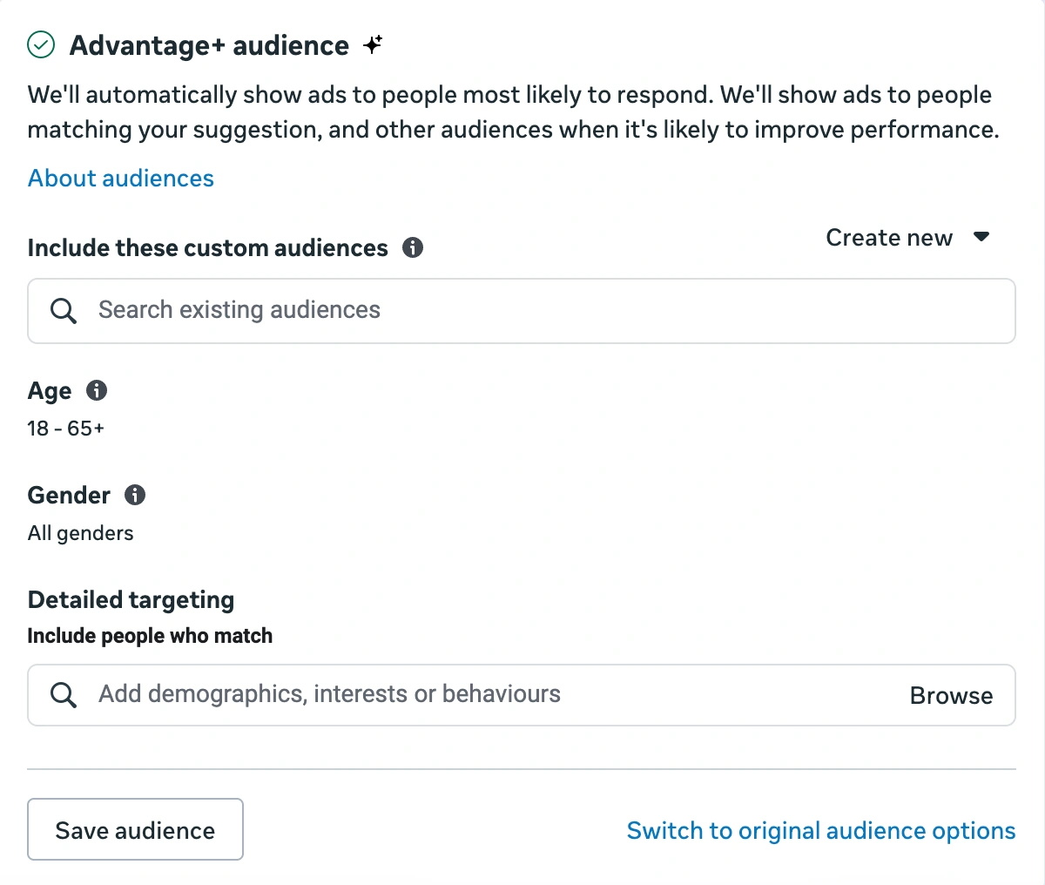The image size is (1045, 885).
Task: Click the chevron next to Create new
Action: 981,236
